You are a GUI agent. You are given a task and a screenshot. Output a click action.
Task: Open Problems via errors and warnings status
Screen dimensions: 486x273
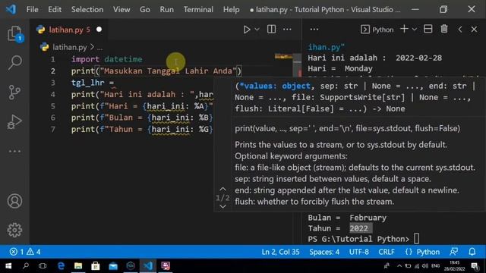click(x=25, y=252)
